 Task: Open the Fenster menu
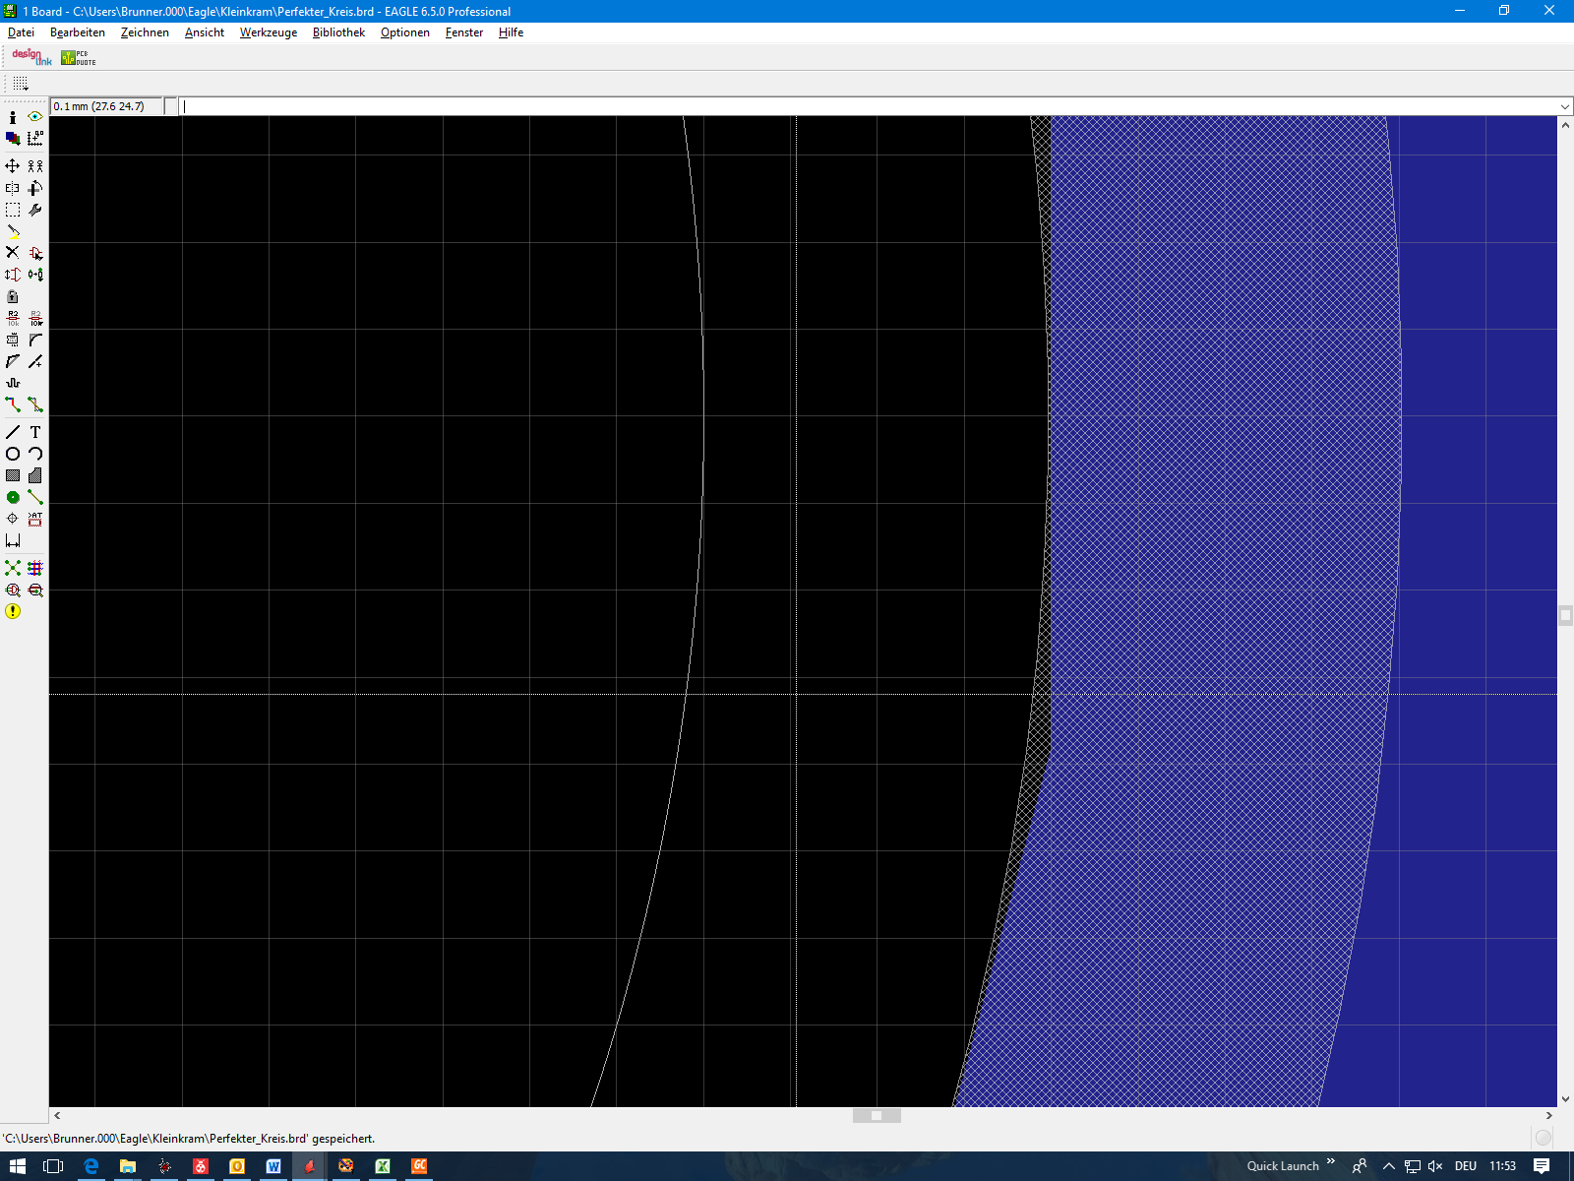(x=464, y=32)
